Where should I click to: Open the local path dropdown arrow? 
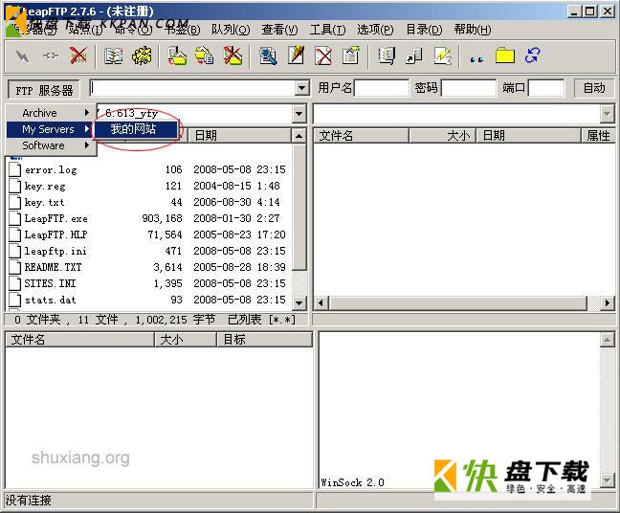[299, 114]
